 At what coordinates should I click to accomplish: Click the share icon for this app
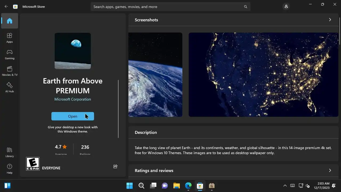[x=115, y=166]
